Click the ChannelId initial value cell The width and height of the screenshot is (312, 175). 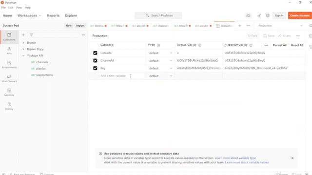tap(198, 60)
